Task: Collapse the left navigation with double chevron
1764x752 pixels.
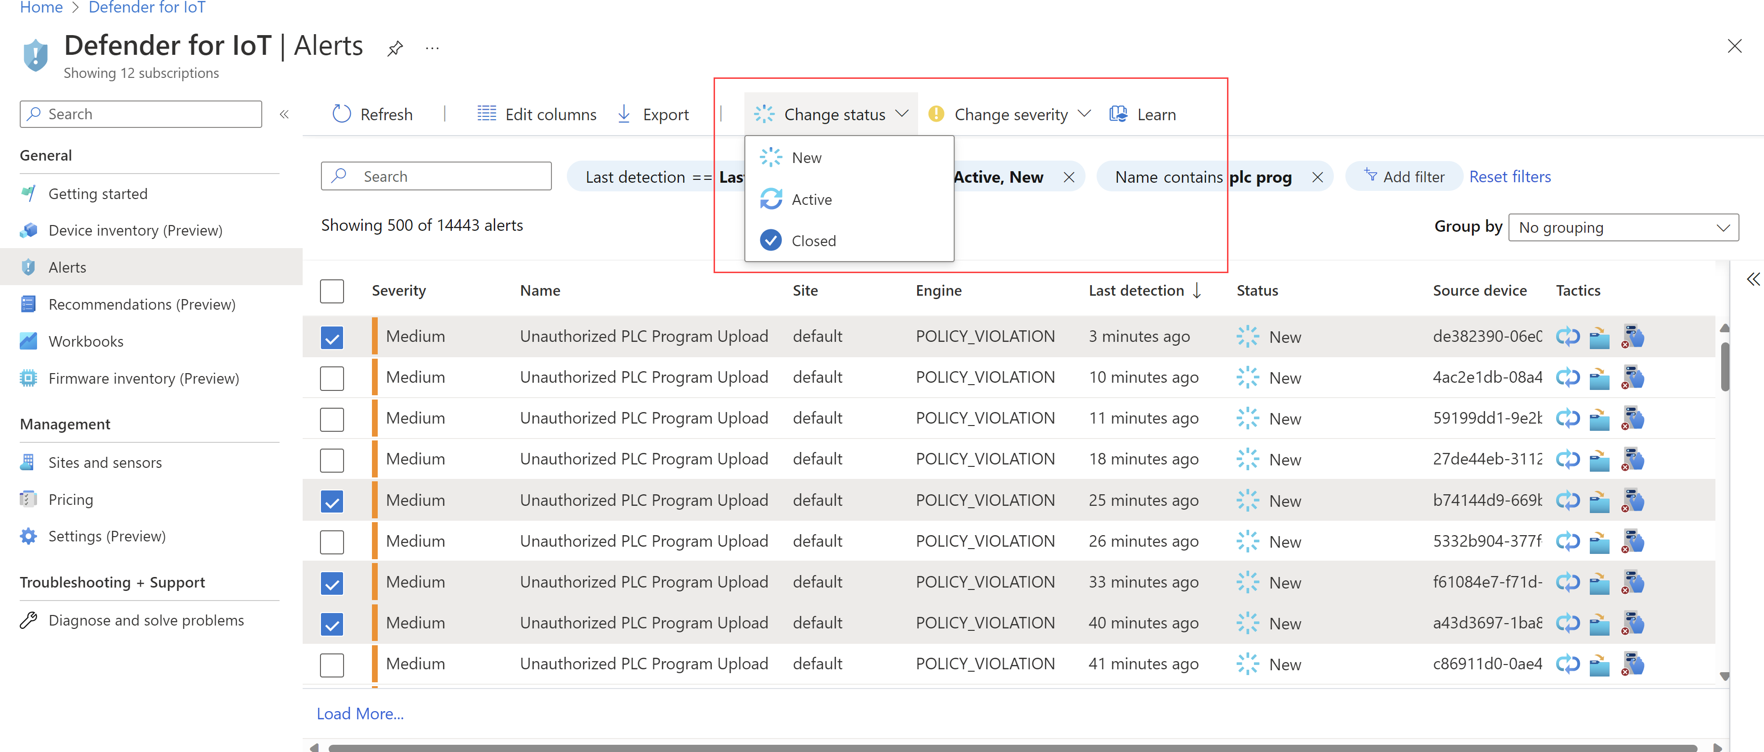Action: click(x=284, y=114)
